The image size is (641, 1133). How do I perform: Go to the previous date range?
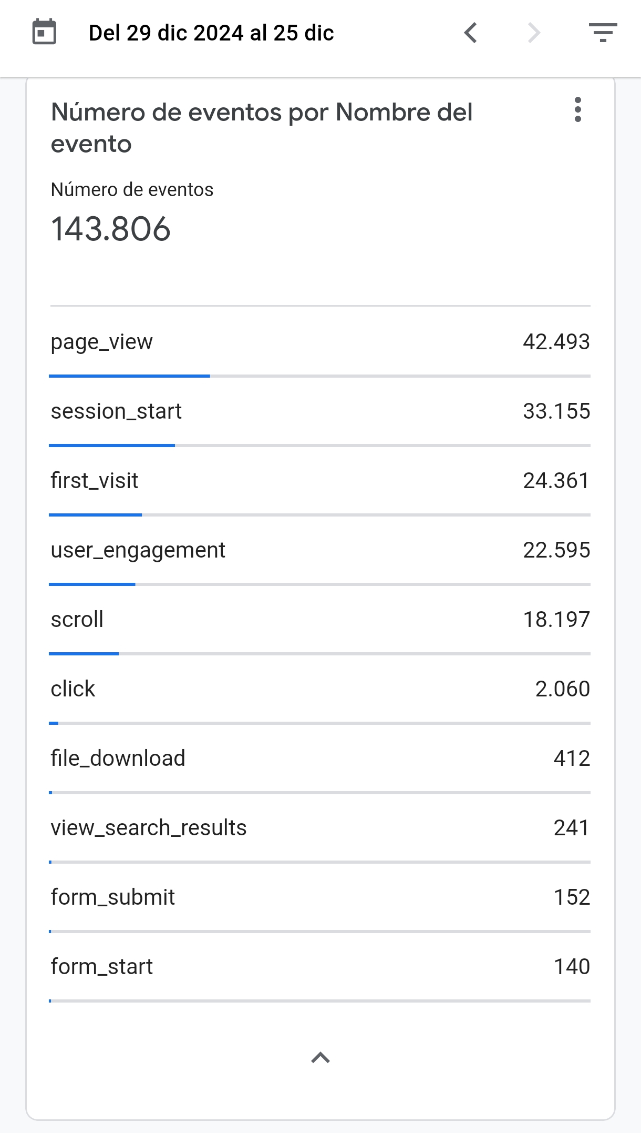471,33
